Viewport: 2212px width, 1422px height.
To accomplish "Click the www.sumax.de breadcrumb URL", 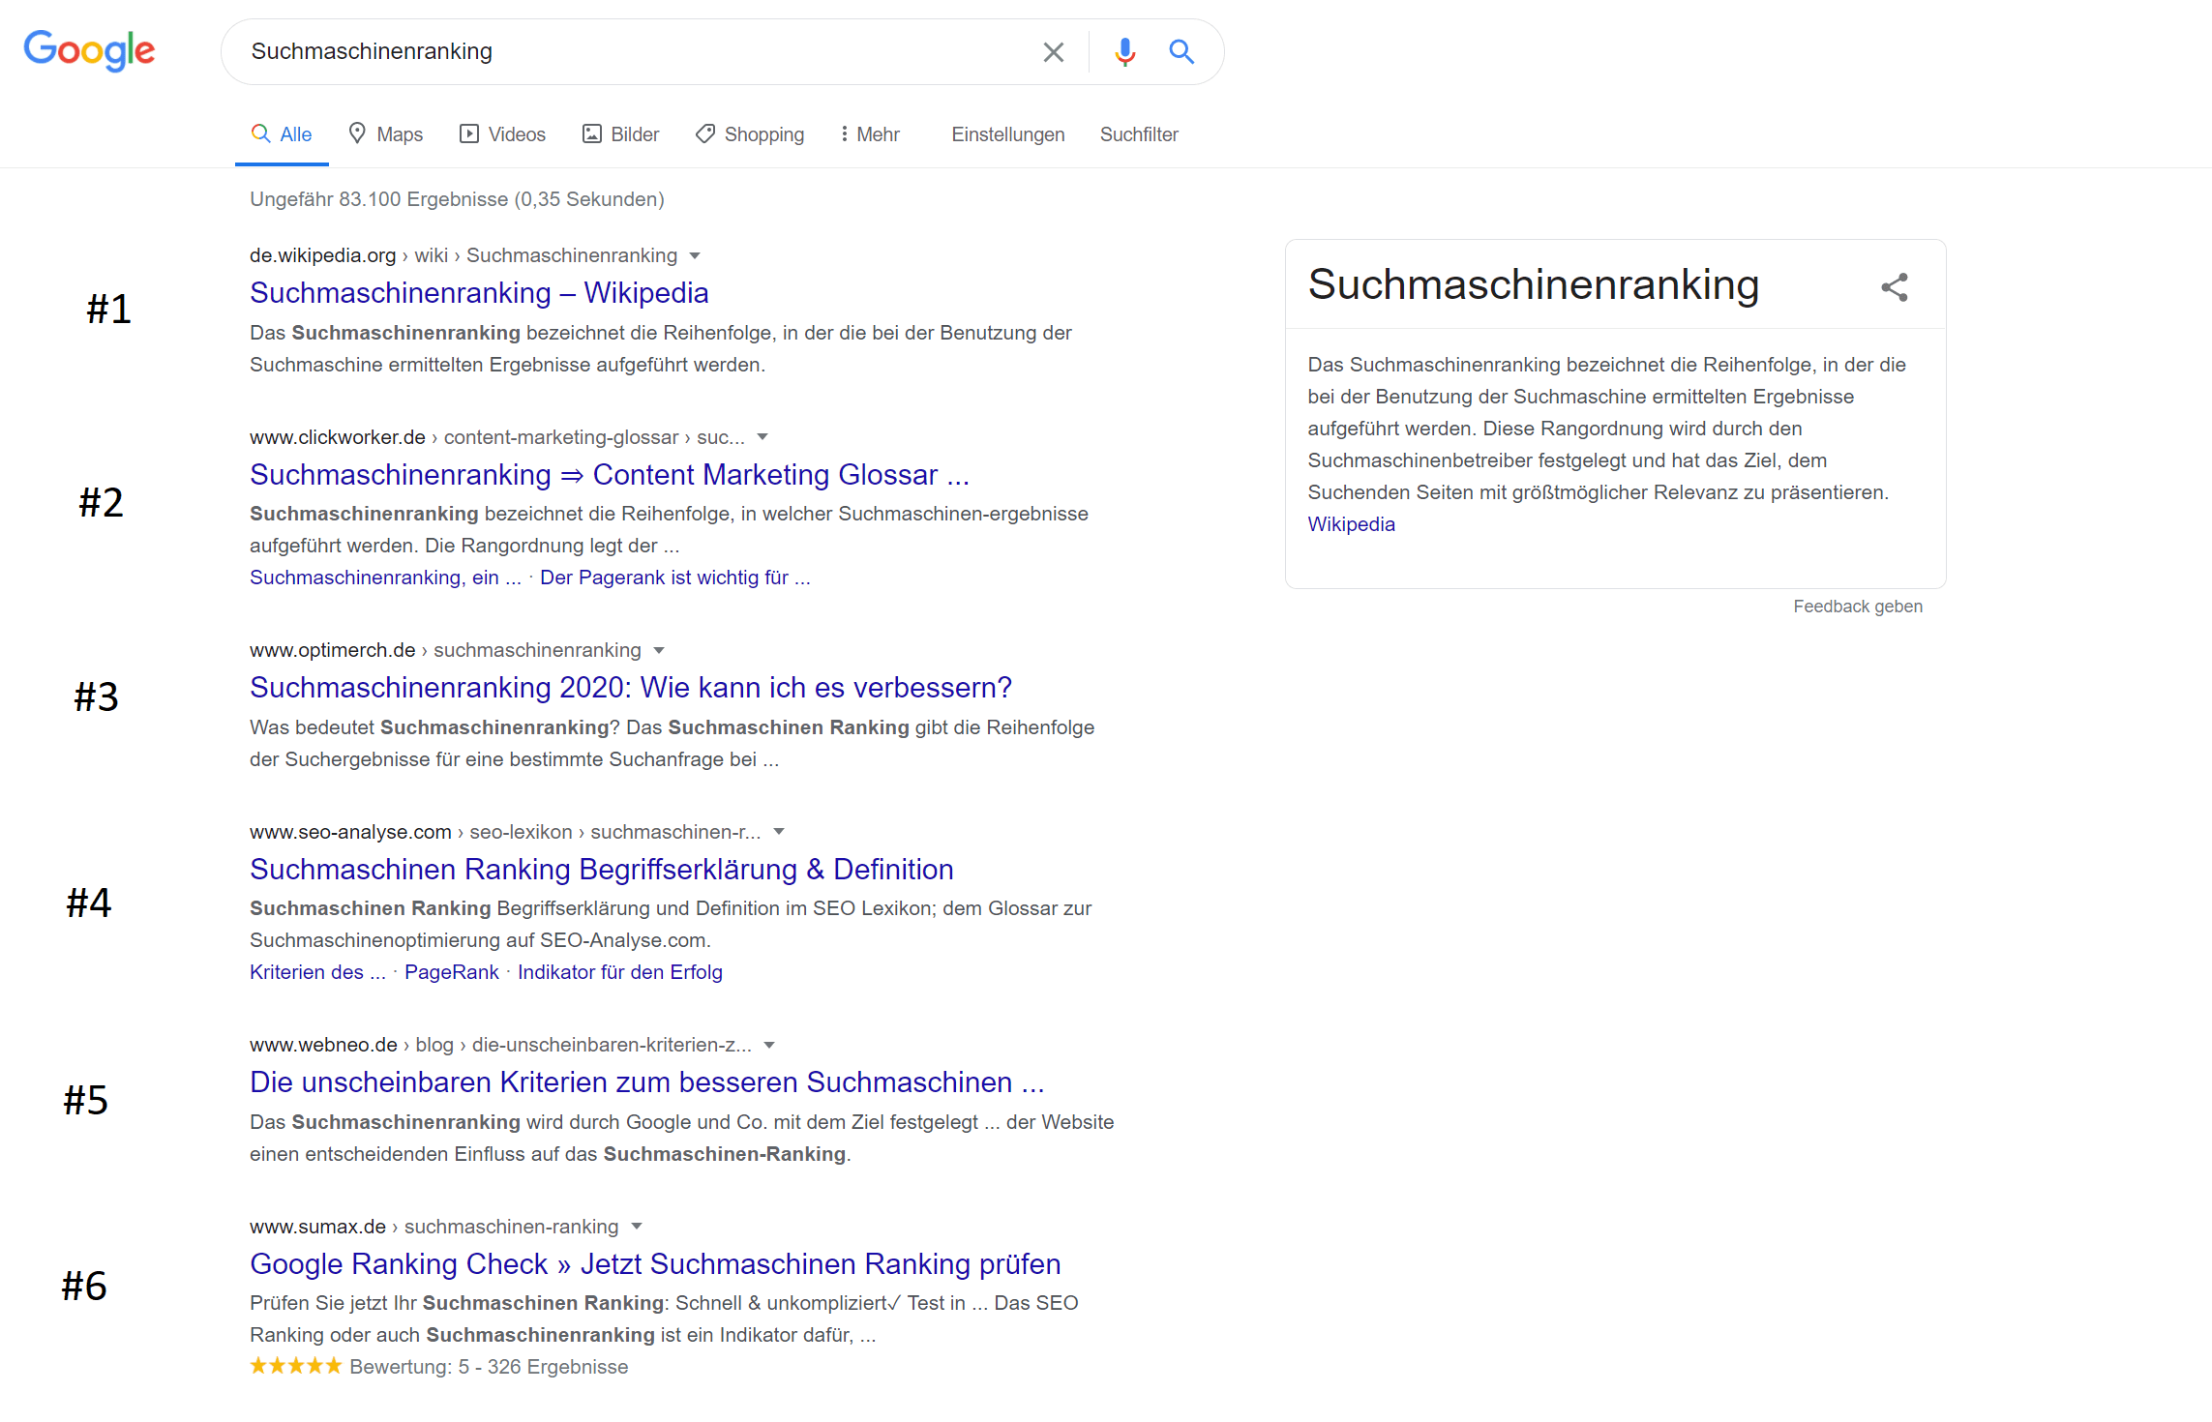I will click(x=433, y=1227).
